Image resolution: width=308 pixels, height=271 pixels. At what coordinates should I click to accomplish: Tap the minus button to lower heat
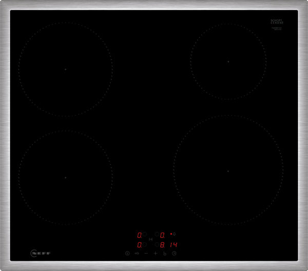point(146,254)
